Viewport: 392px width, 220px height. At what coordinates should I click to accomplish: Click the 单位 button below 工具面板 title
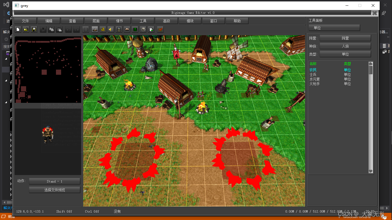334,28
